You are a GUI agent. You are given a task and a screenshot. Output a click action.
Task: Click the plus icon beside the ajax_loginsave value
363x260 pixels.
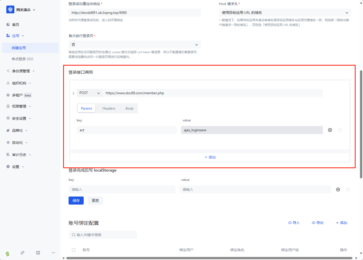tap(330, 130)
